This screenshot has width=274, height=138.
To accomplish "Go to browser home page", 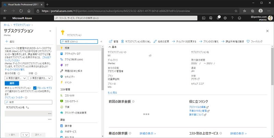I will (29, 11).
